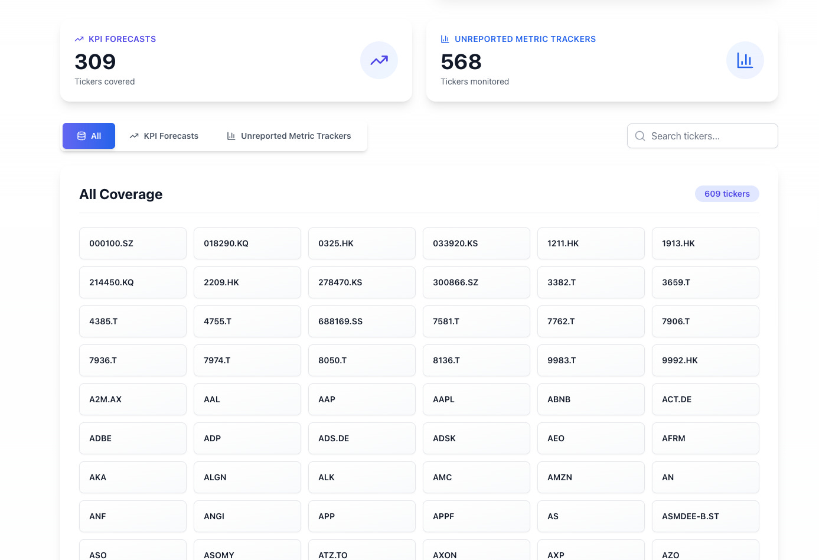
Task: Select the ADBE ticker
Action: point(133,438)
